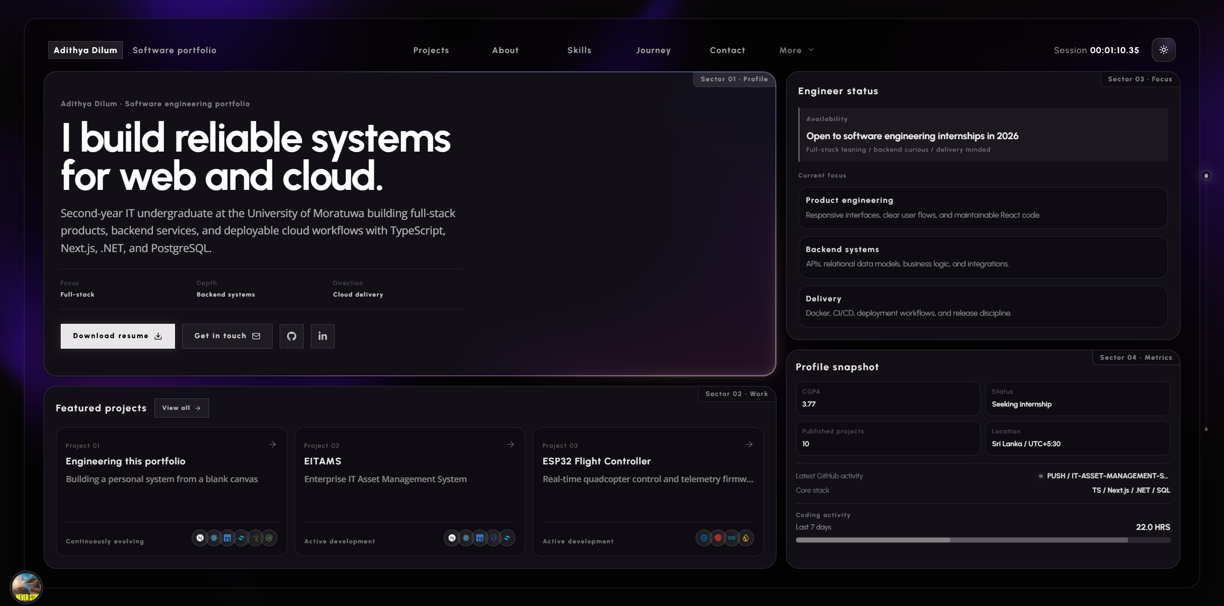Click the arrow icon on Project 01 card
1224x606 pixels.
pyautogui.click(x=273, y=444)
